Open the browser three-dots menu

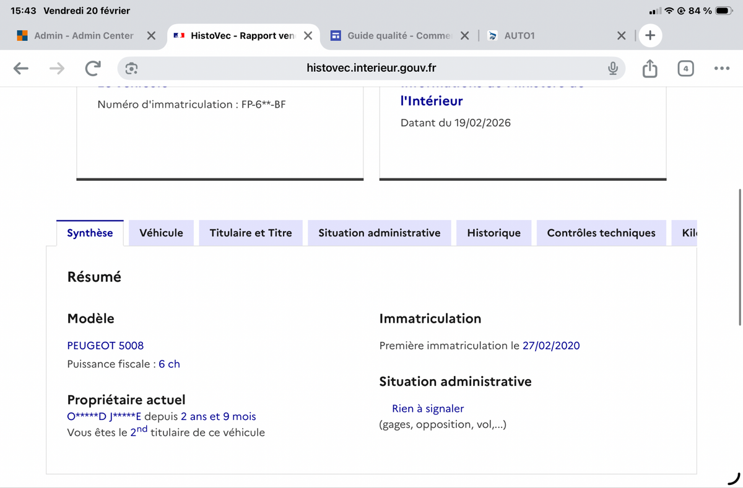pyautogui.click(x=721, y=68)
